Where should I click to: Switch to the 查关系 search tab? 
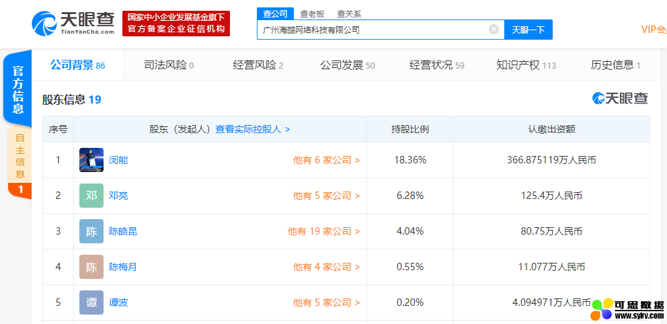[349, 13]
